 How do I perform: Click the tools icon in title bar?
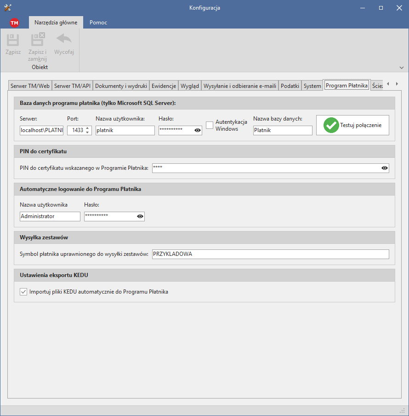8,8
